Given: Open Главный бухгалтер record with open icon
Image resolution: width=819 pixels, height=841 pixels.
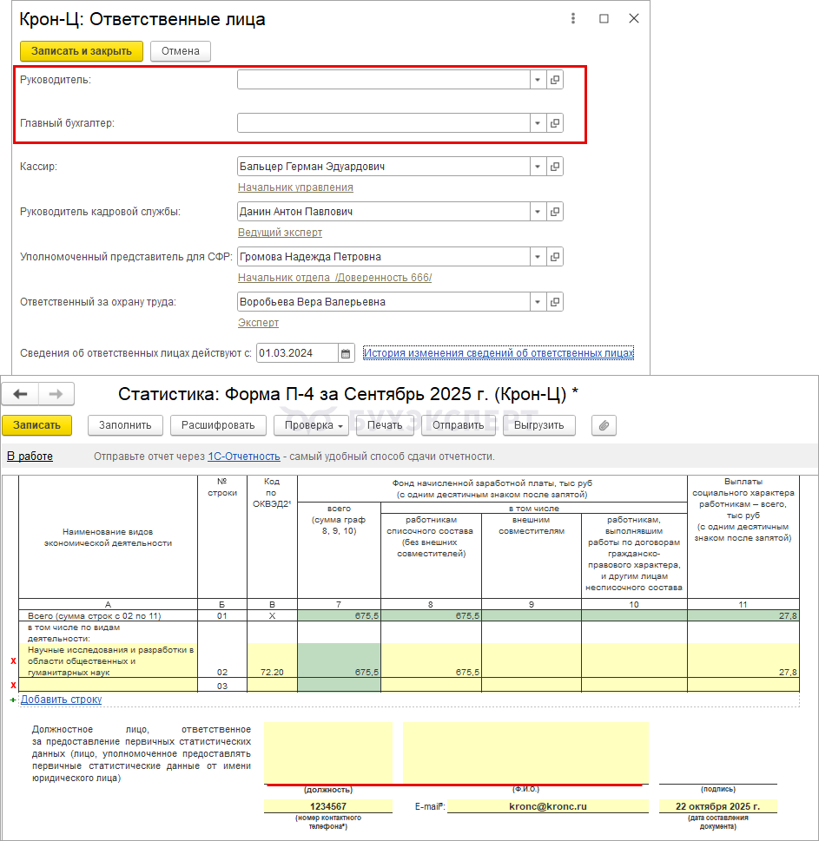Looking at the screenshot, I should (555, 123).
